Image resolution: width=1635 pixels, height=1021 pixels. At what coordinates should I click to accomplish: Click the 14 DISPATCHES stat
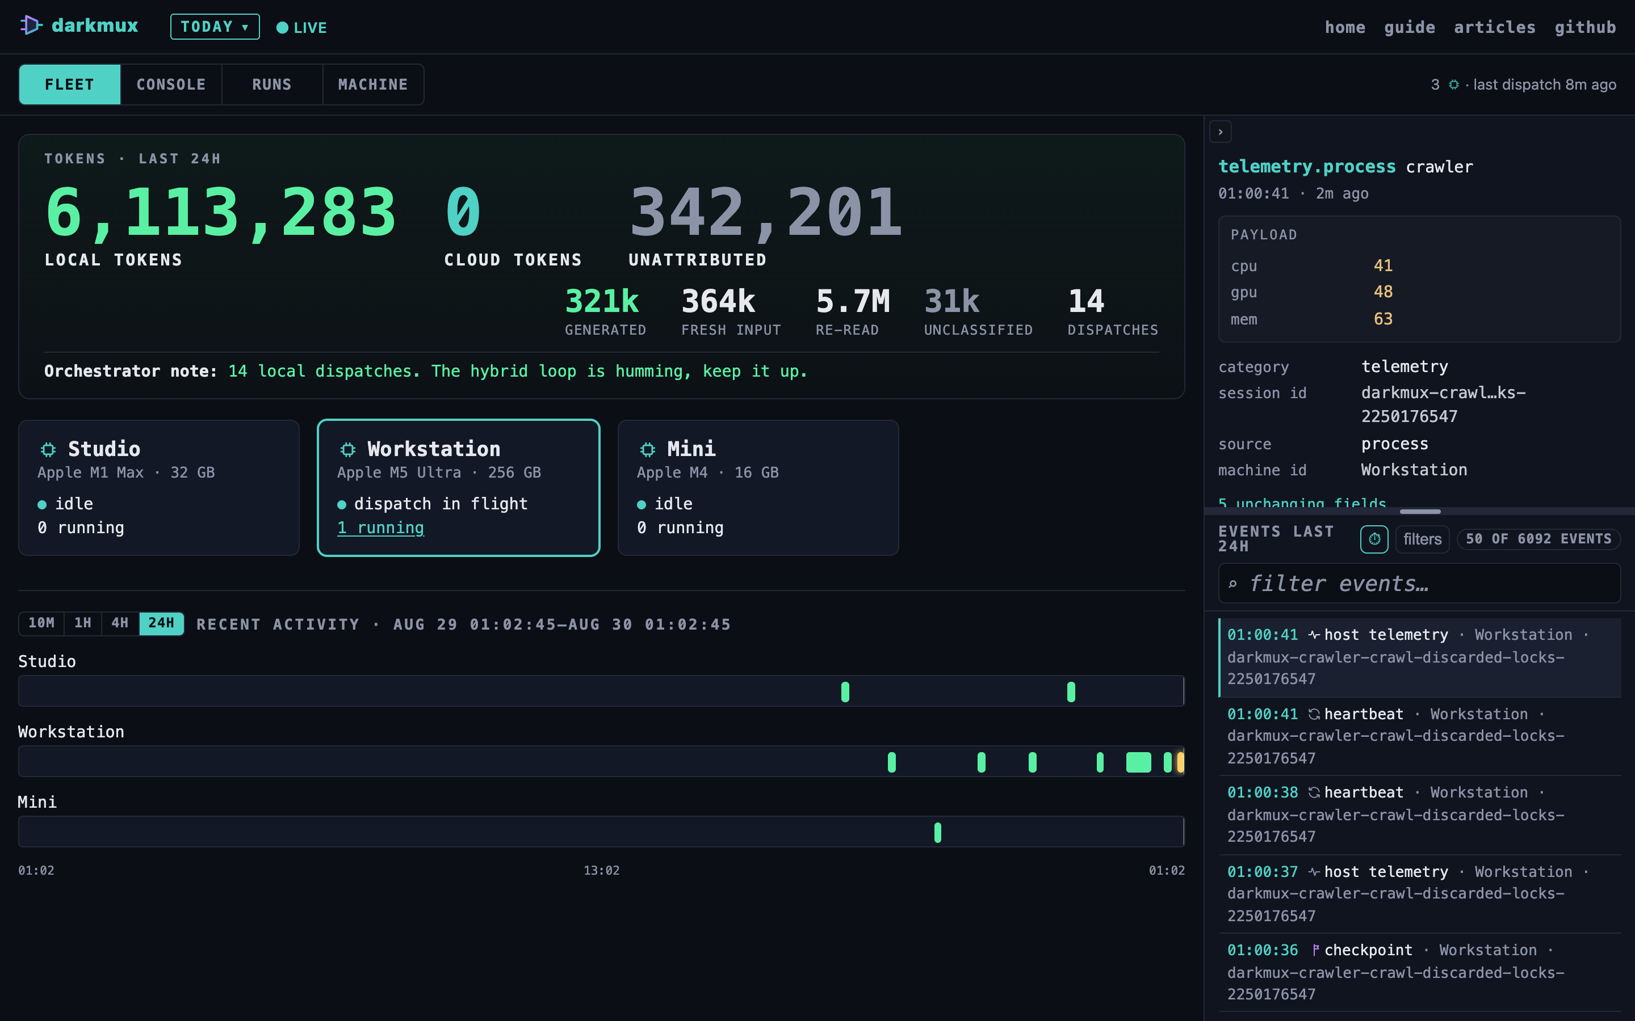[1113, 311]
